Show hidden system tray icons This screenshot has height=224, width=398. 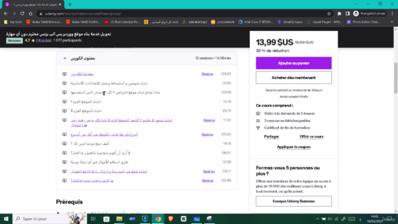317,219
